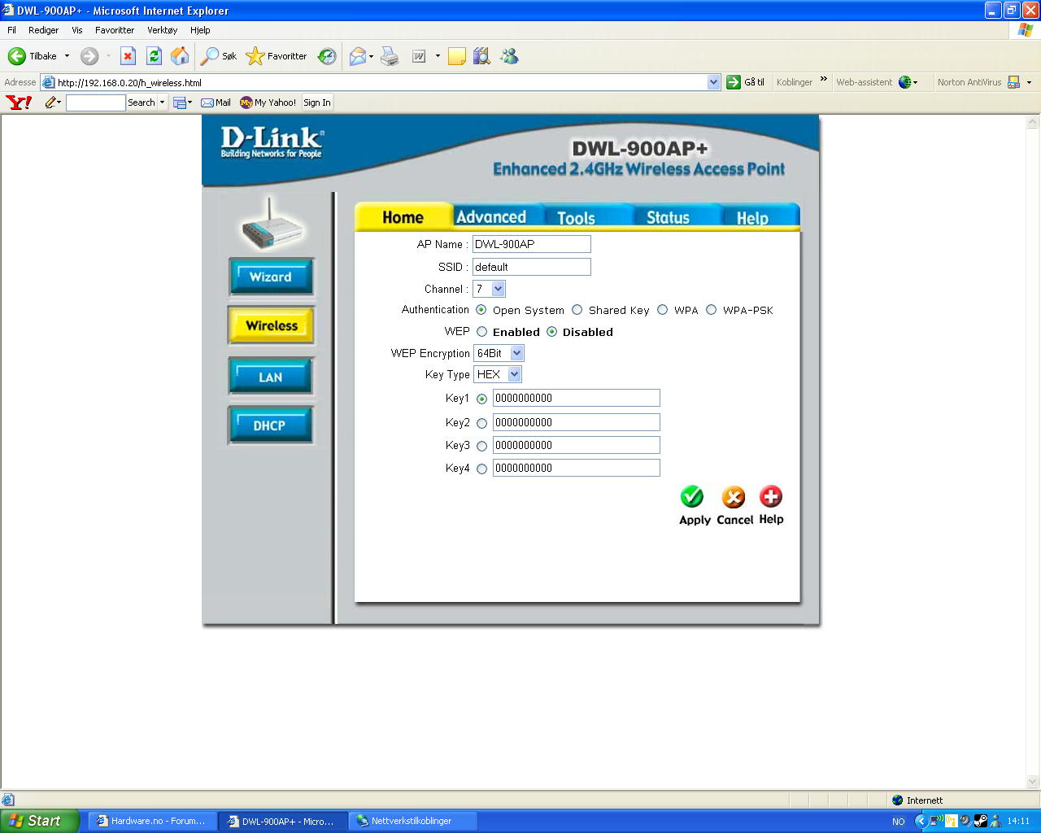The height and width of the screenshot is (833, 1041).
Task: Open the Rediger menu
Action: pyautogui.click(x=43, y=30)
